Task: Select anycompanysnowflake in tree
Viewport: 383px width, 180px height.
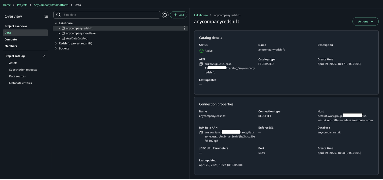Action: pos(81,33)
